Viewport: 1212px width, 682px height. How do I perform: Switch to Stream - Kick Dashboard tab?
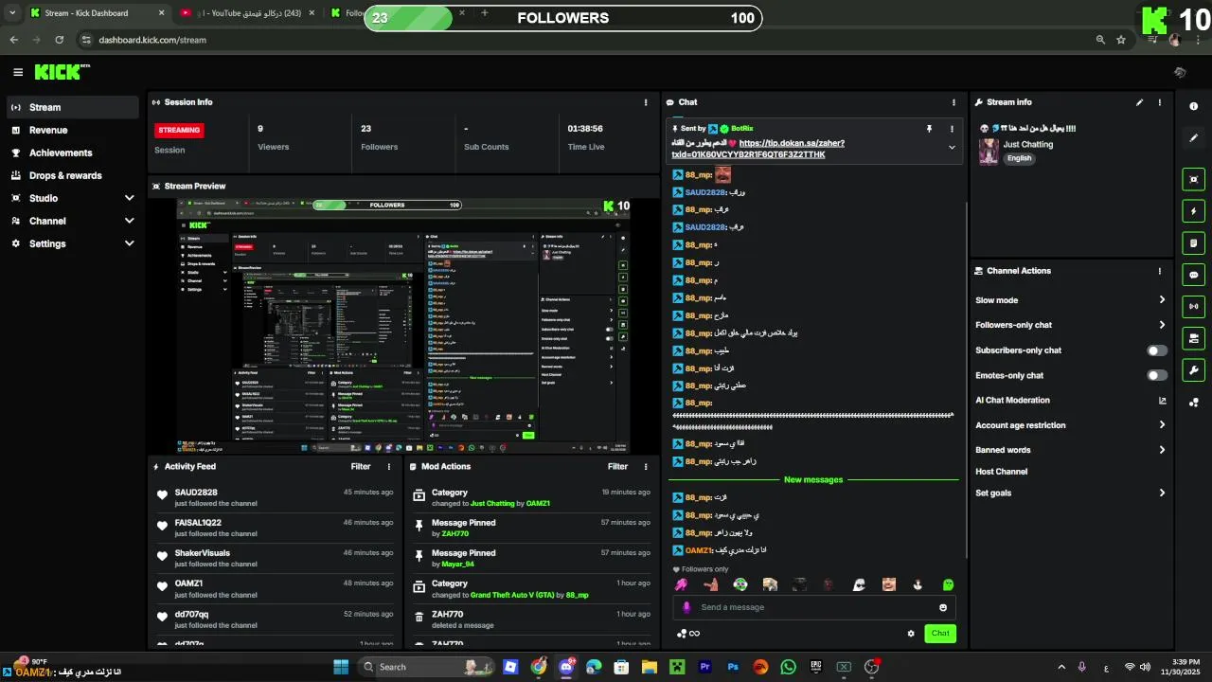98,13
